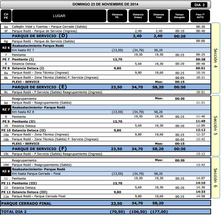
Task: Select the Distancia PE. column header
Action: [x=117, y=16]
